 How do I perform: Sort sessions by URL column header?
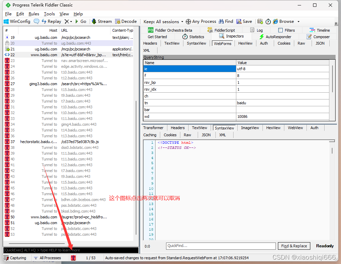85,30
